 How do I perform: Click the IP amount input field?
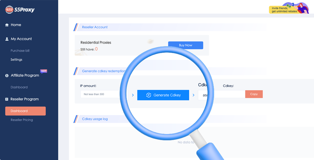100,94
